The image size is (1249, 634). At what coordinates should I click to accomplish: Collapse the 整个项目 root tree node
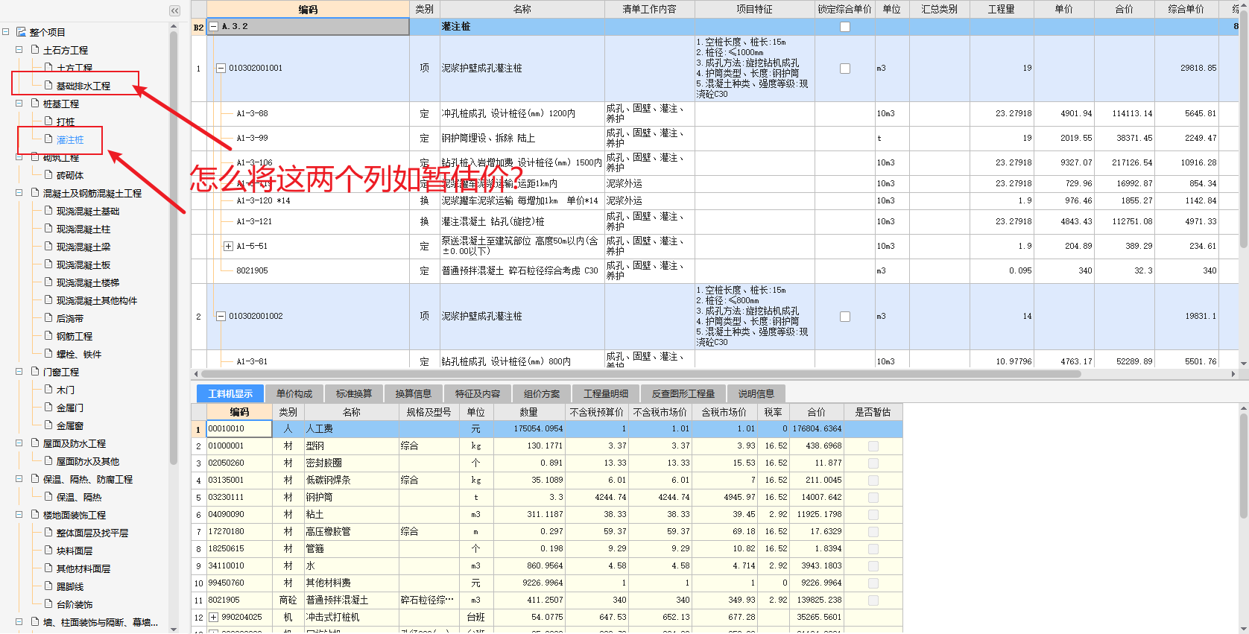(x=6, y=32)
